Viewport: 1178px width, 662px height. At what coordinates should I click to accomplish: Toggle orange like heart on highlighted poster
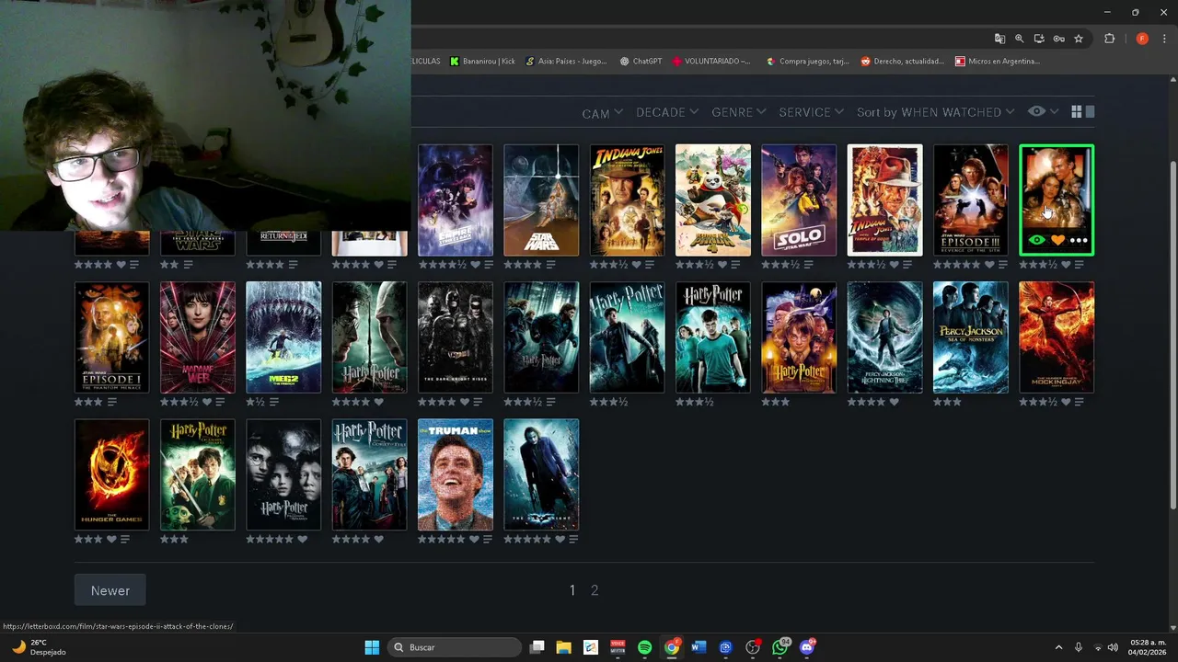[x=1057, y=240]
